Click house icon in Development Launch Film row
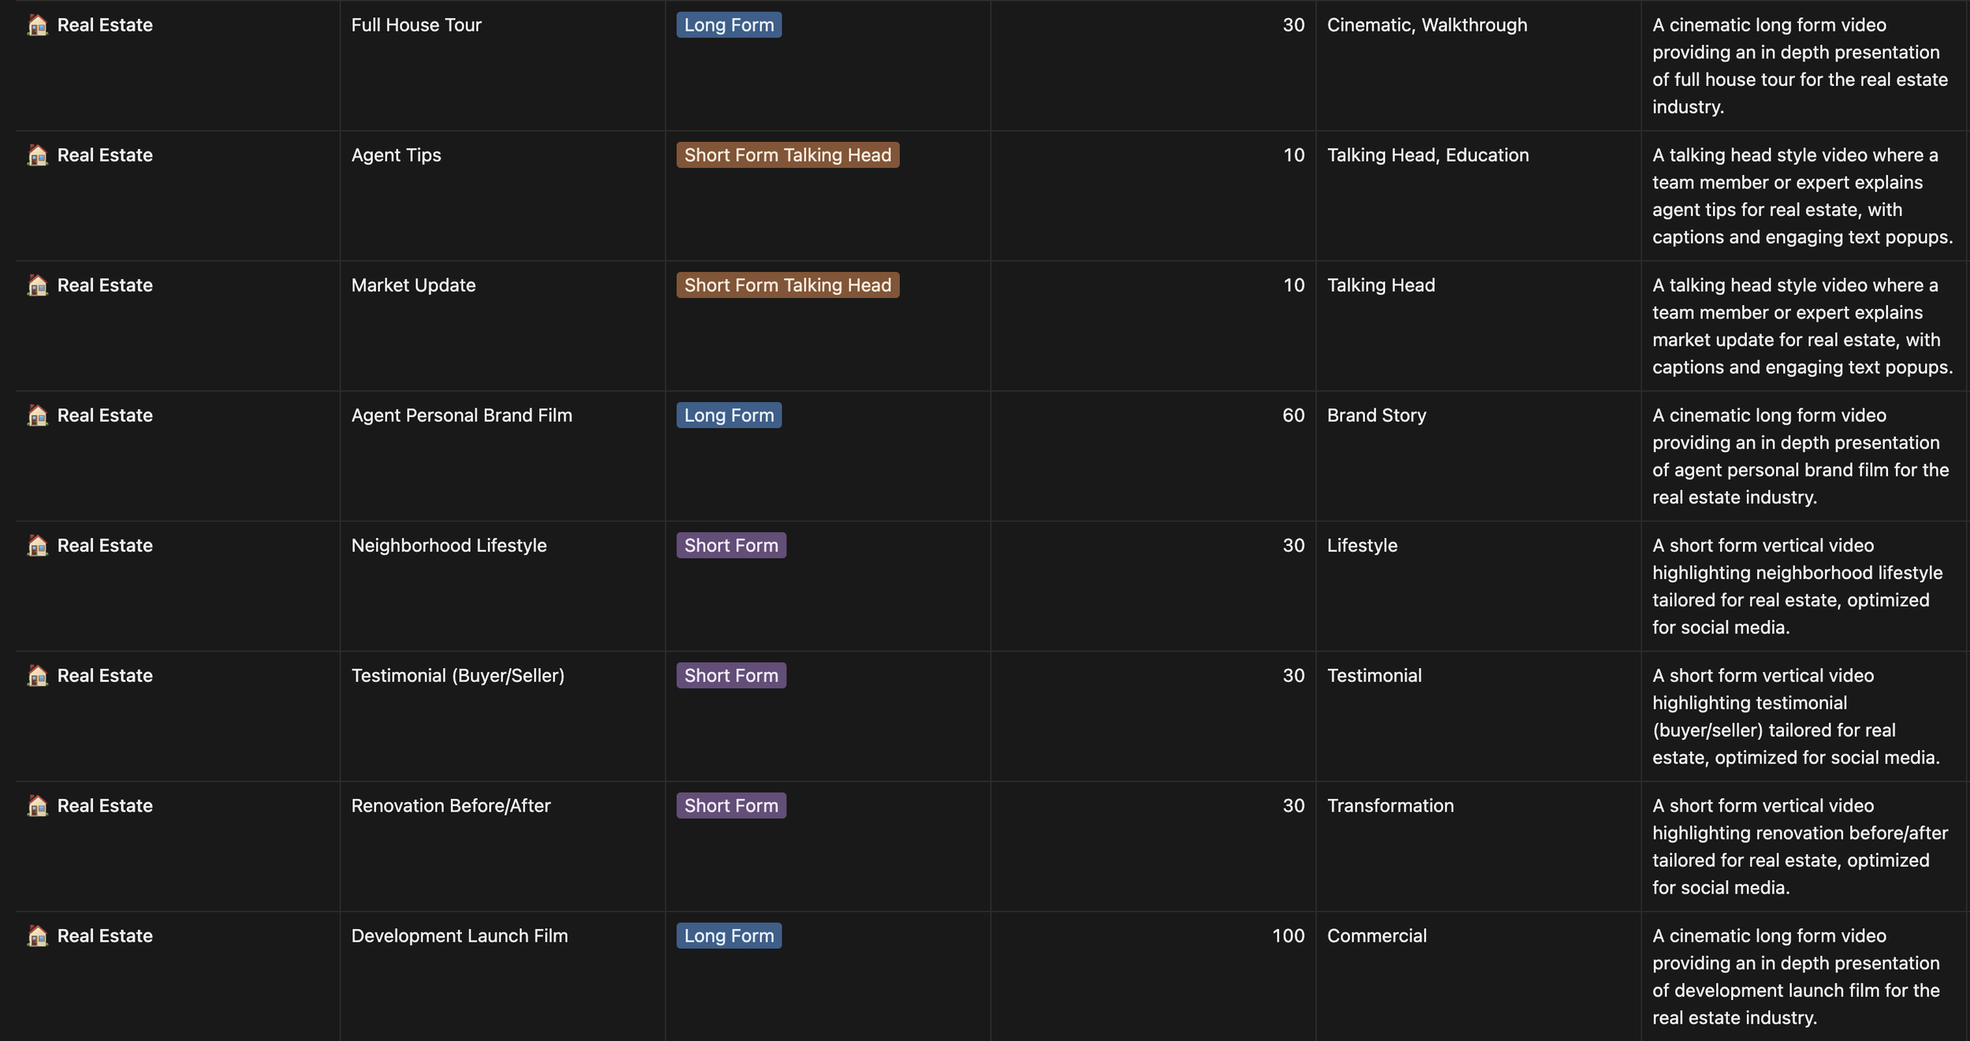Screen dimensions: 1970x1041 37,935
